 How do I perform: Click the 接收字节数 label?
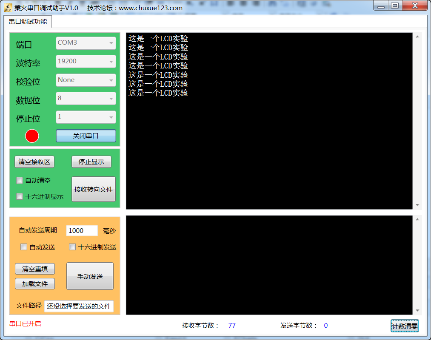[200, 326]
